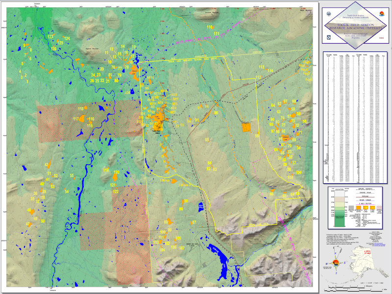Click the sunset logo in title block
392x294 pixels.
(382, 15)
